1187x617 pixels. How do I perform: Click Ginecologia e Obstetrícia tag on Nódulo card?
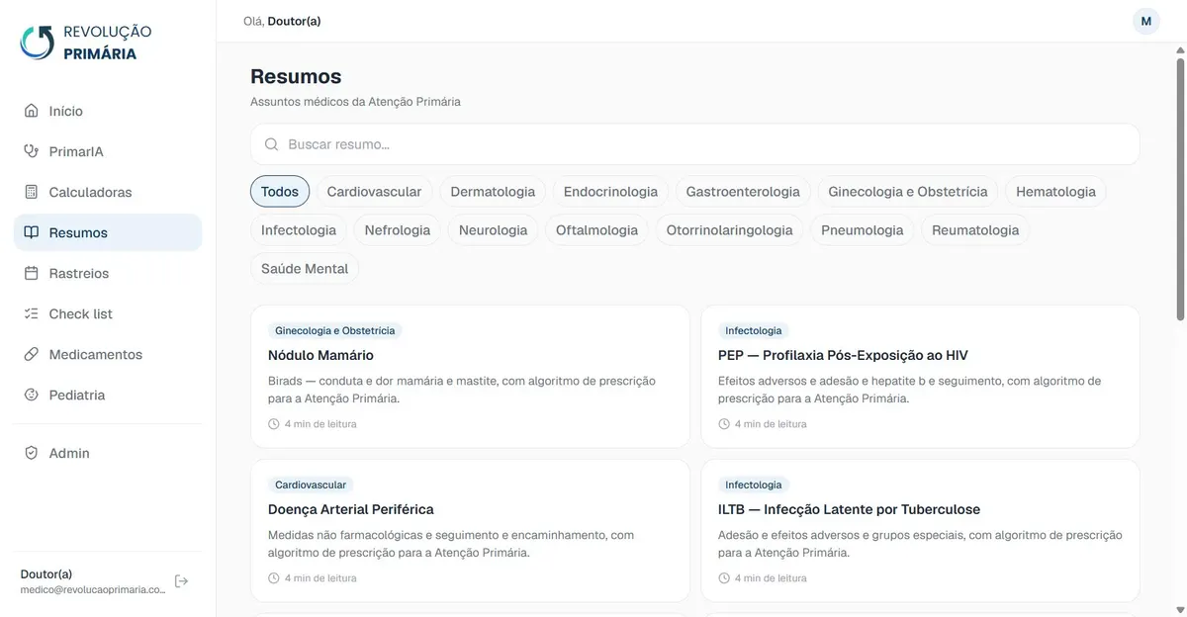click(335, 331)
